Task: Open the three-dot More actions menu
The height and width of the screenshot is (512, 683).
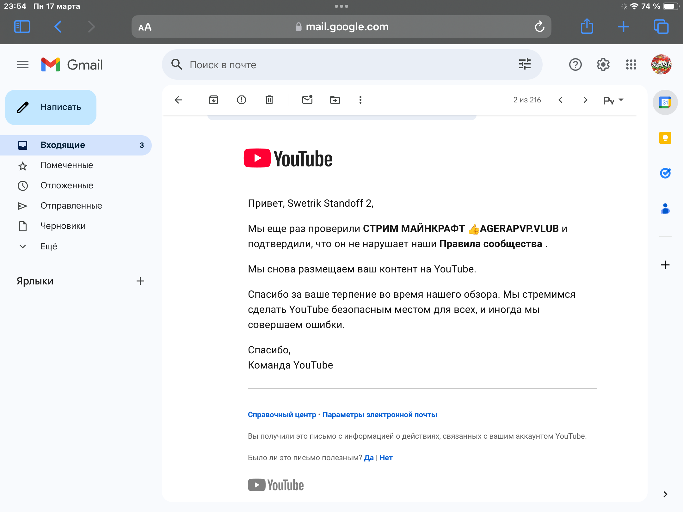Action: point(360,100)
